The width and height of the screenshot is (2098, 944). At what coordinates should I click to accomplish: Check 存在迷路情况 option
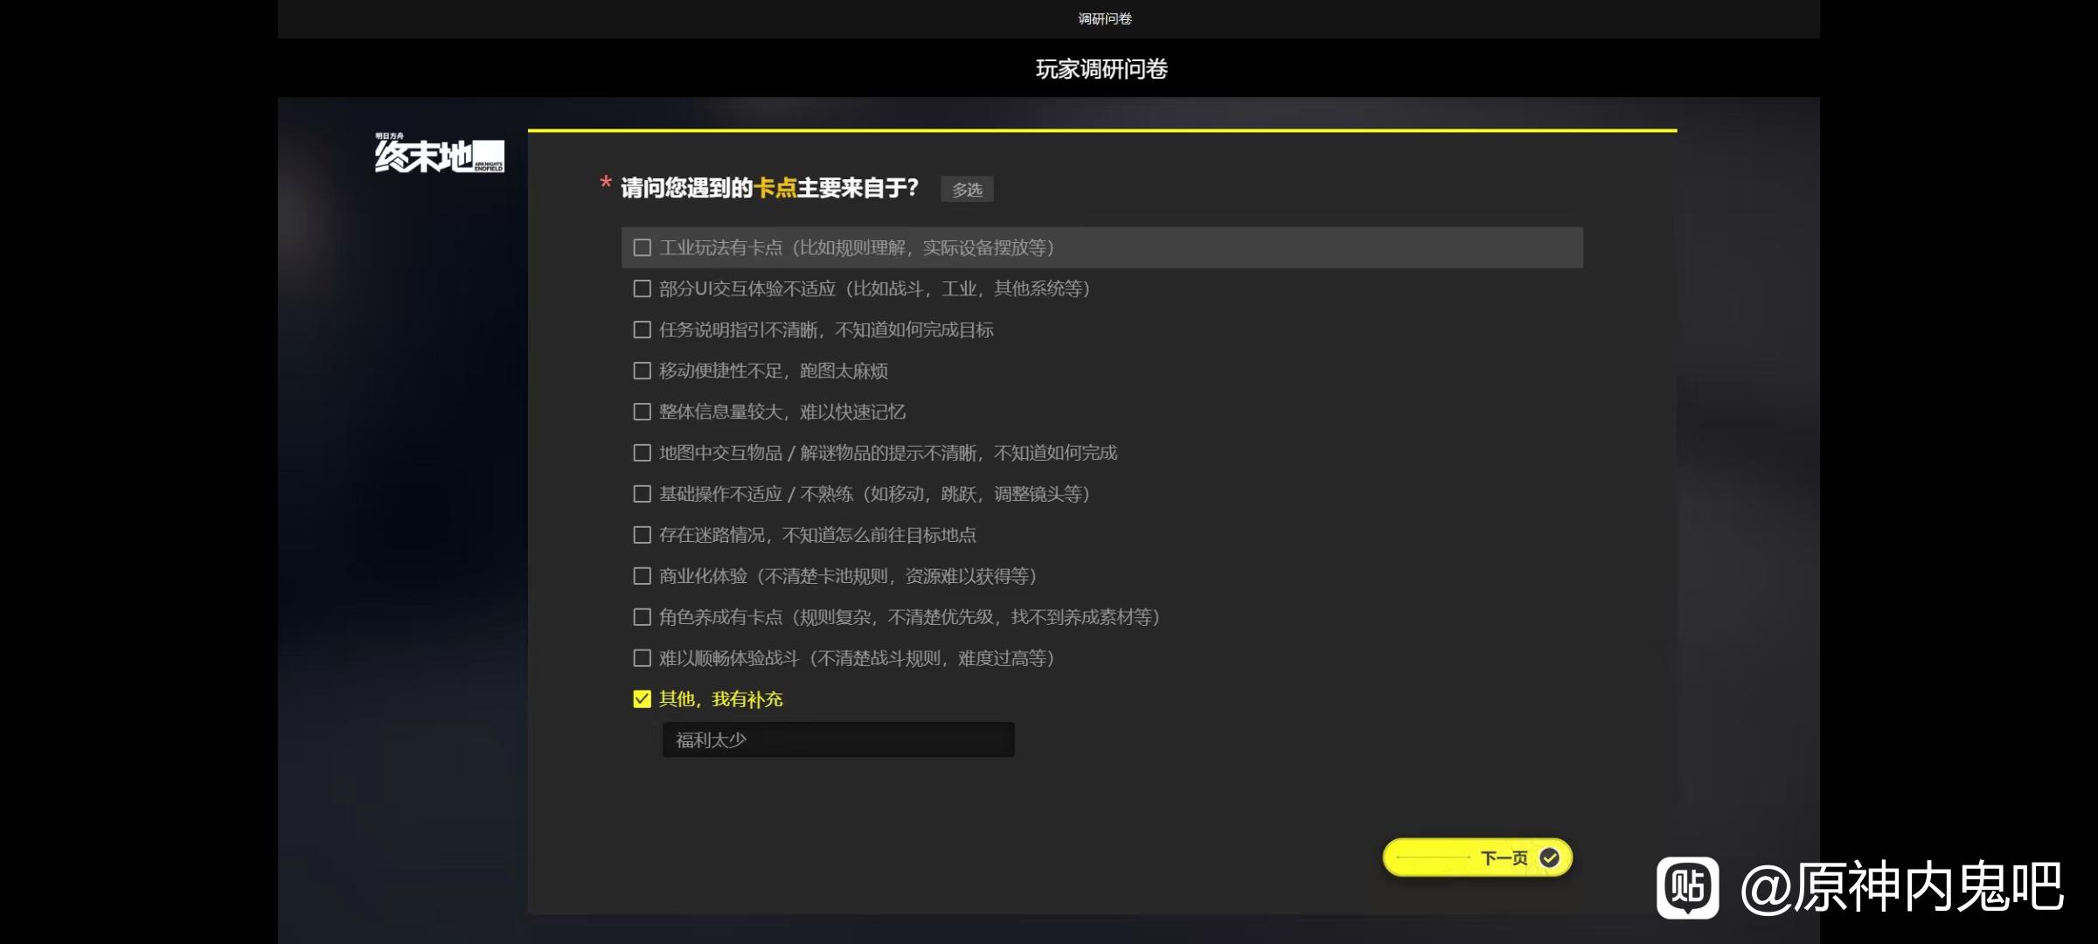tap(643, 535)
